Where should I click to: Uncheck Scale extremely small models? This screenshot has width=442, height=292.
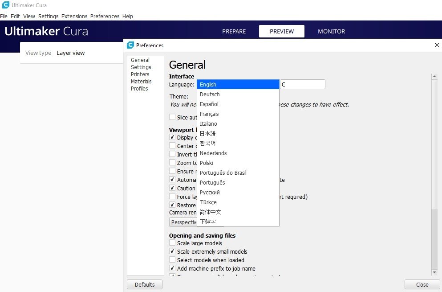tap(172, 251)
